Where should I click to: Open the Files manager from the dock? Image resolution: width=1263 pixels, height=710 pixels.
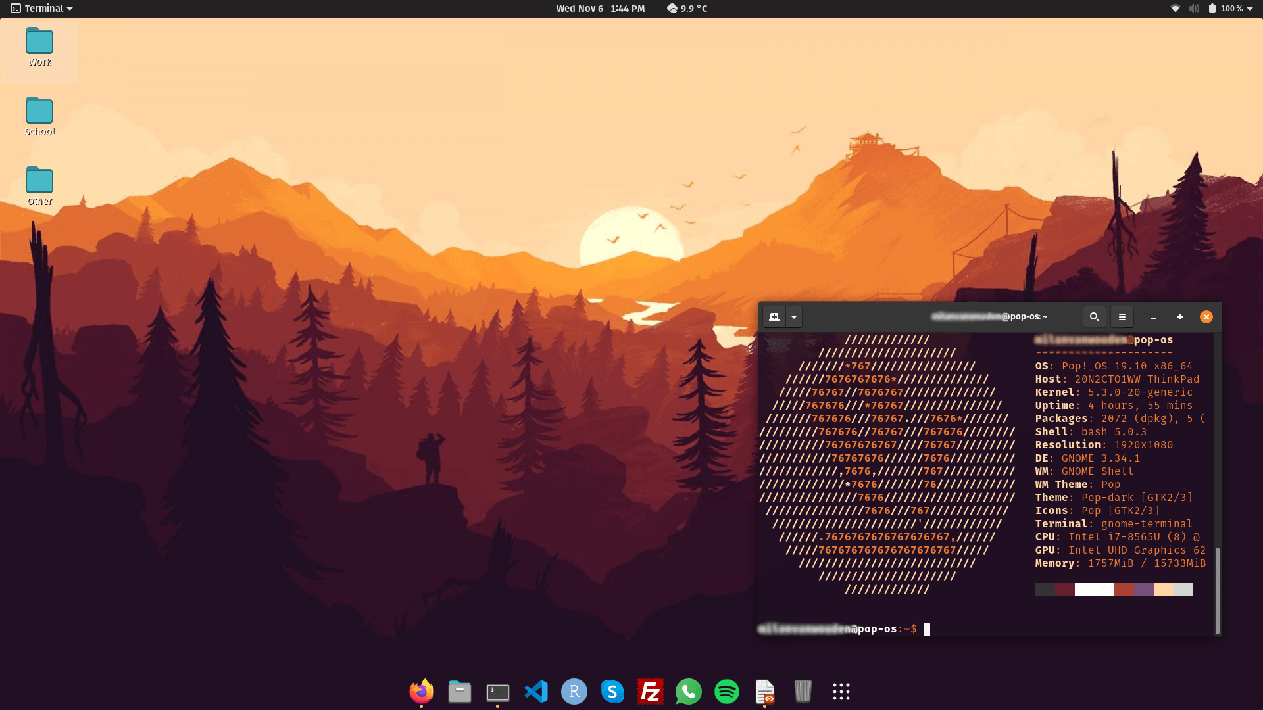click(459, 692)
